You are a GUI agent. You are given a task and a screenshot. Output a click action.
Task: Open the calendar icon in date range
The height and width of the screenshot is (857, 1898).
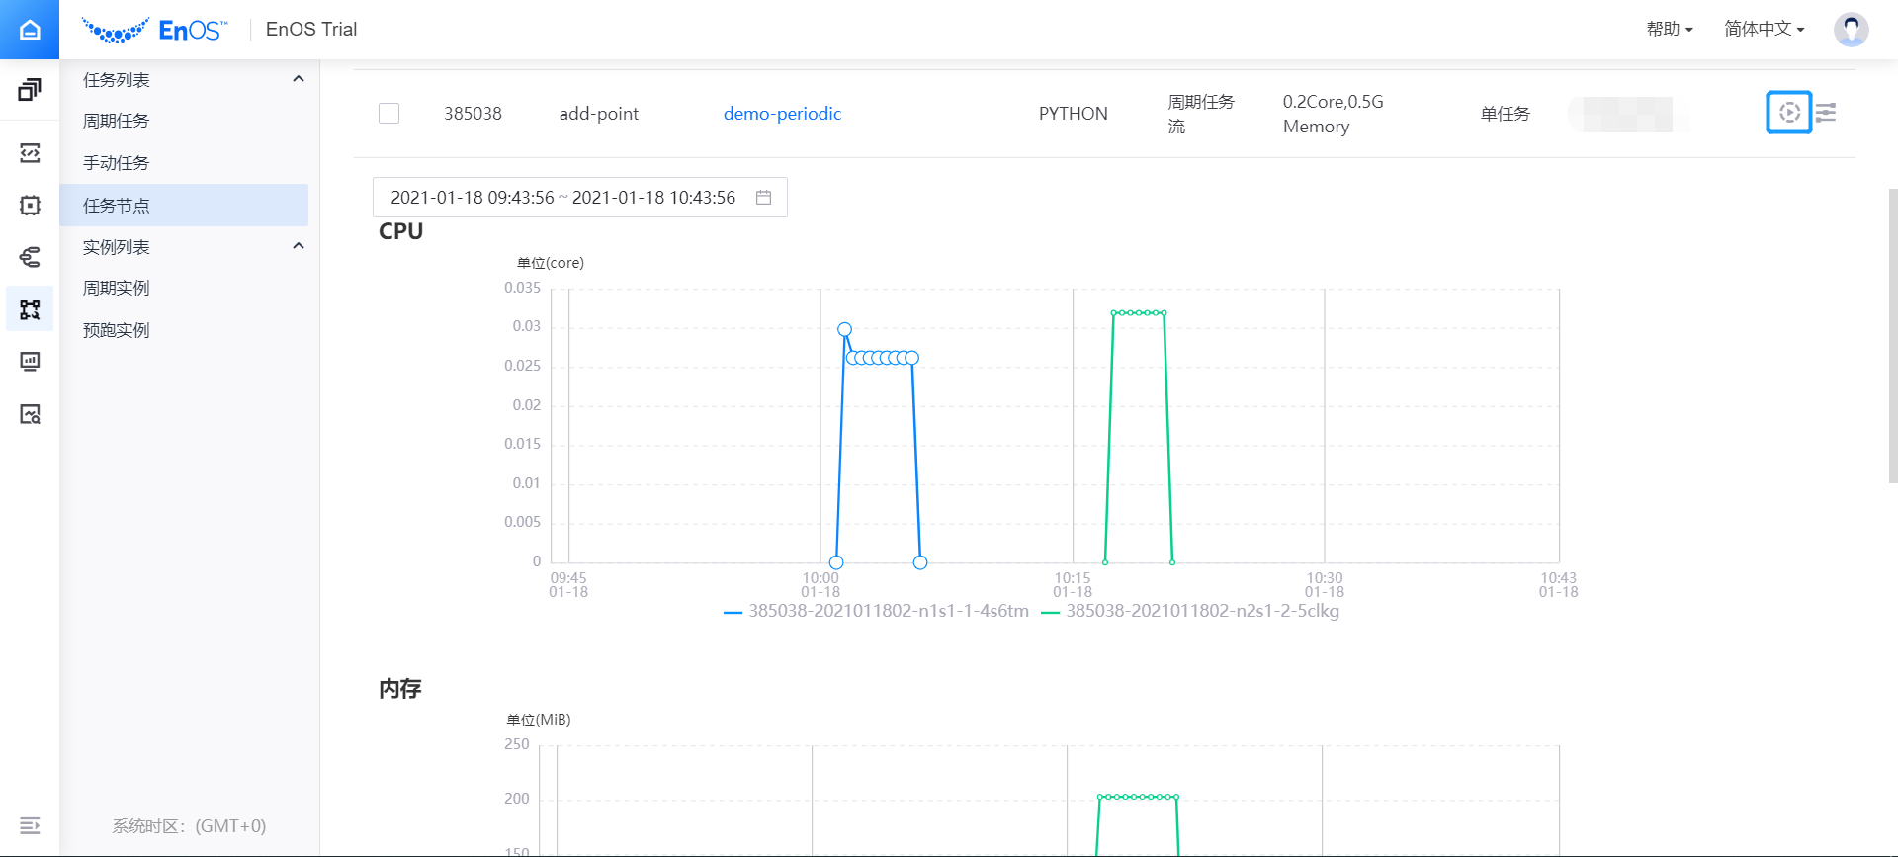click(x=763, y=197)
